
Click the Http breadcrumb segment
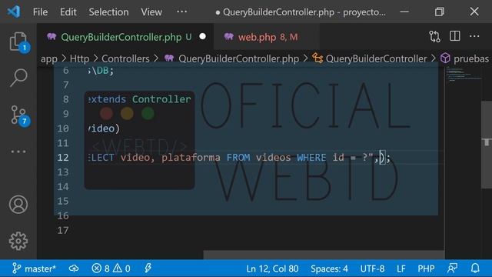tap(79, 58)
